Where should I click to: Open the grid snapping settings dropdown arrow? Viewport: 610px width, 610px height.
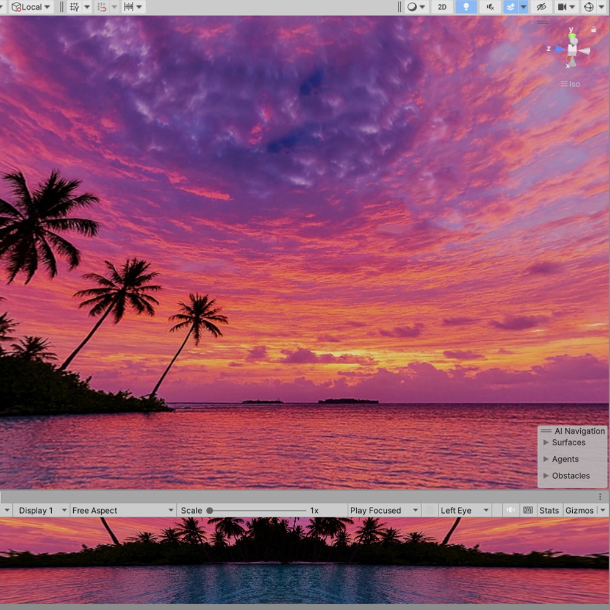(115, 7)
